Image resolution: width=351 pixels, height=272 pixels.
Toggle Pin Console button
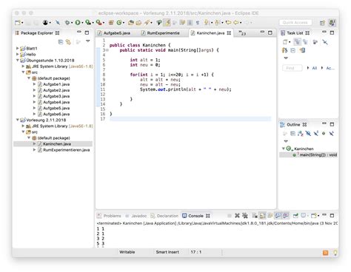295,216
